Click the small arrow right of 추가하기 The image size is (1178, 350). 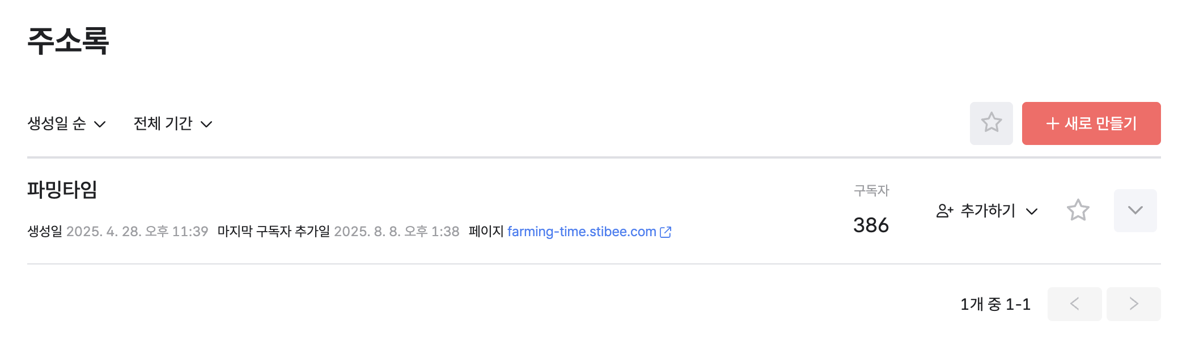coord(1032,211)
